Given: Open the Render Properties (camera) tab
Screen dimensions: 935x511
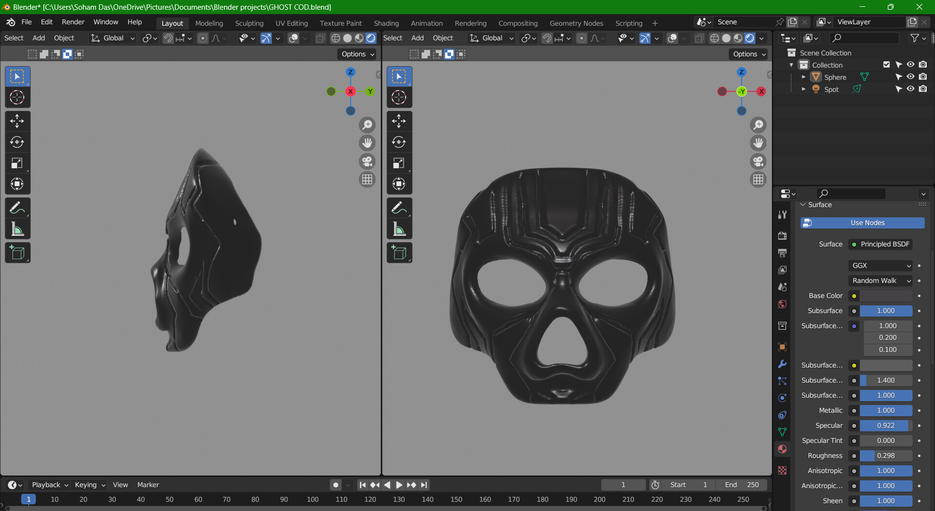Looking at the screenshot, I should (x=782, y=236).
